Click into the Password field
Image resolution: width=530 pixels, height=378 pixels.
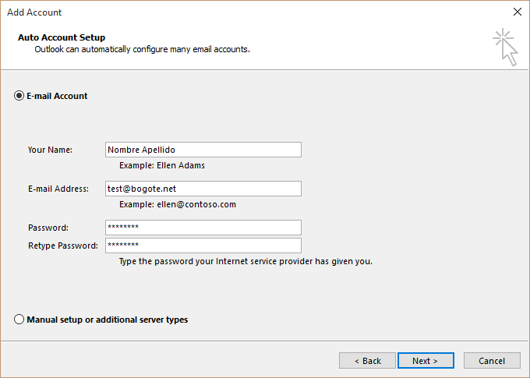click(x=203, y=228)
